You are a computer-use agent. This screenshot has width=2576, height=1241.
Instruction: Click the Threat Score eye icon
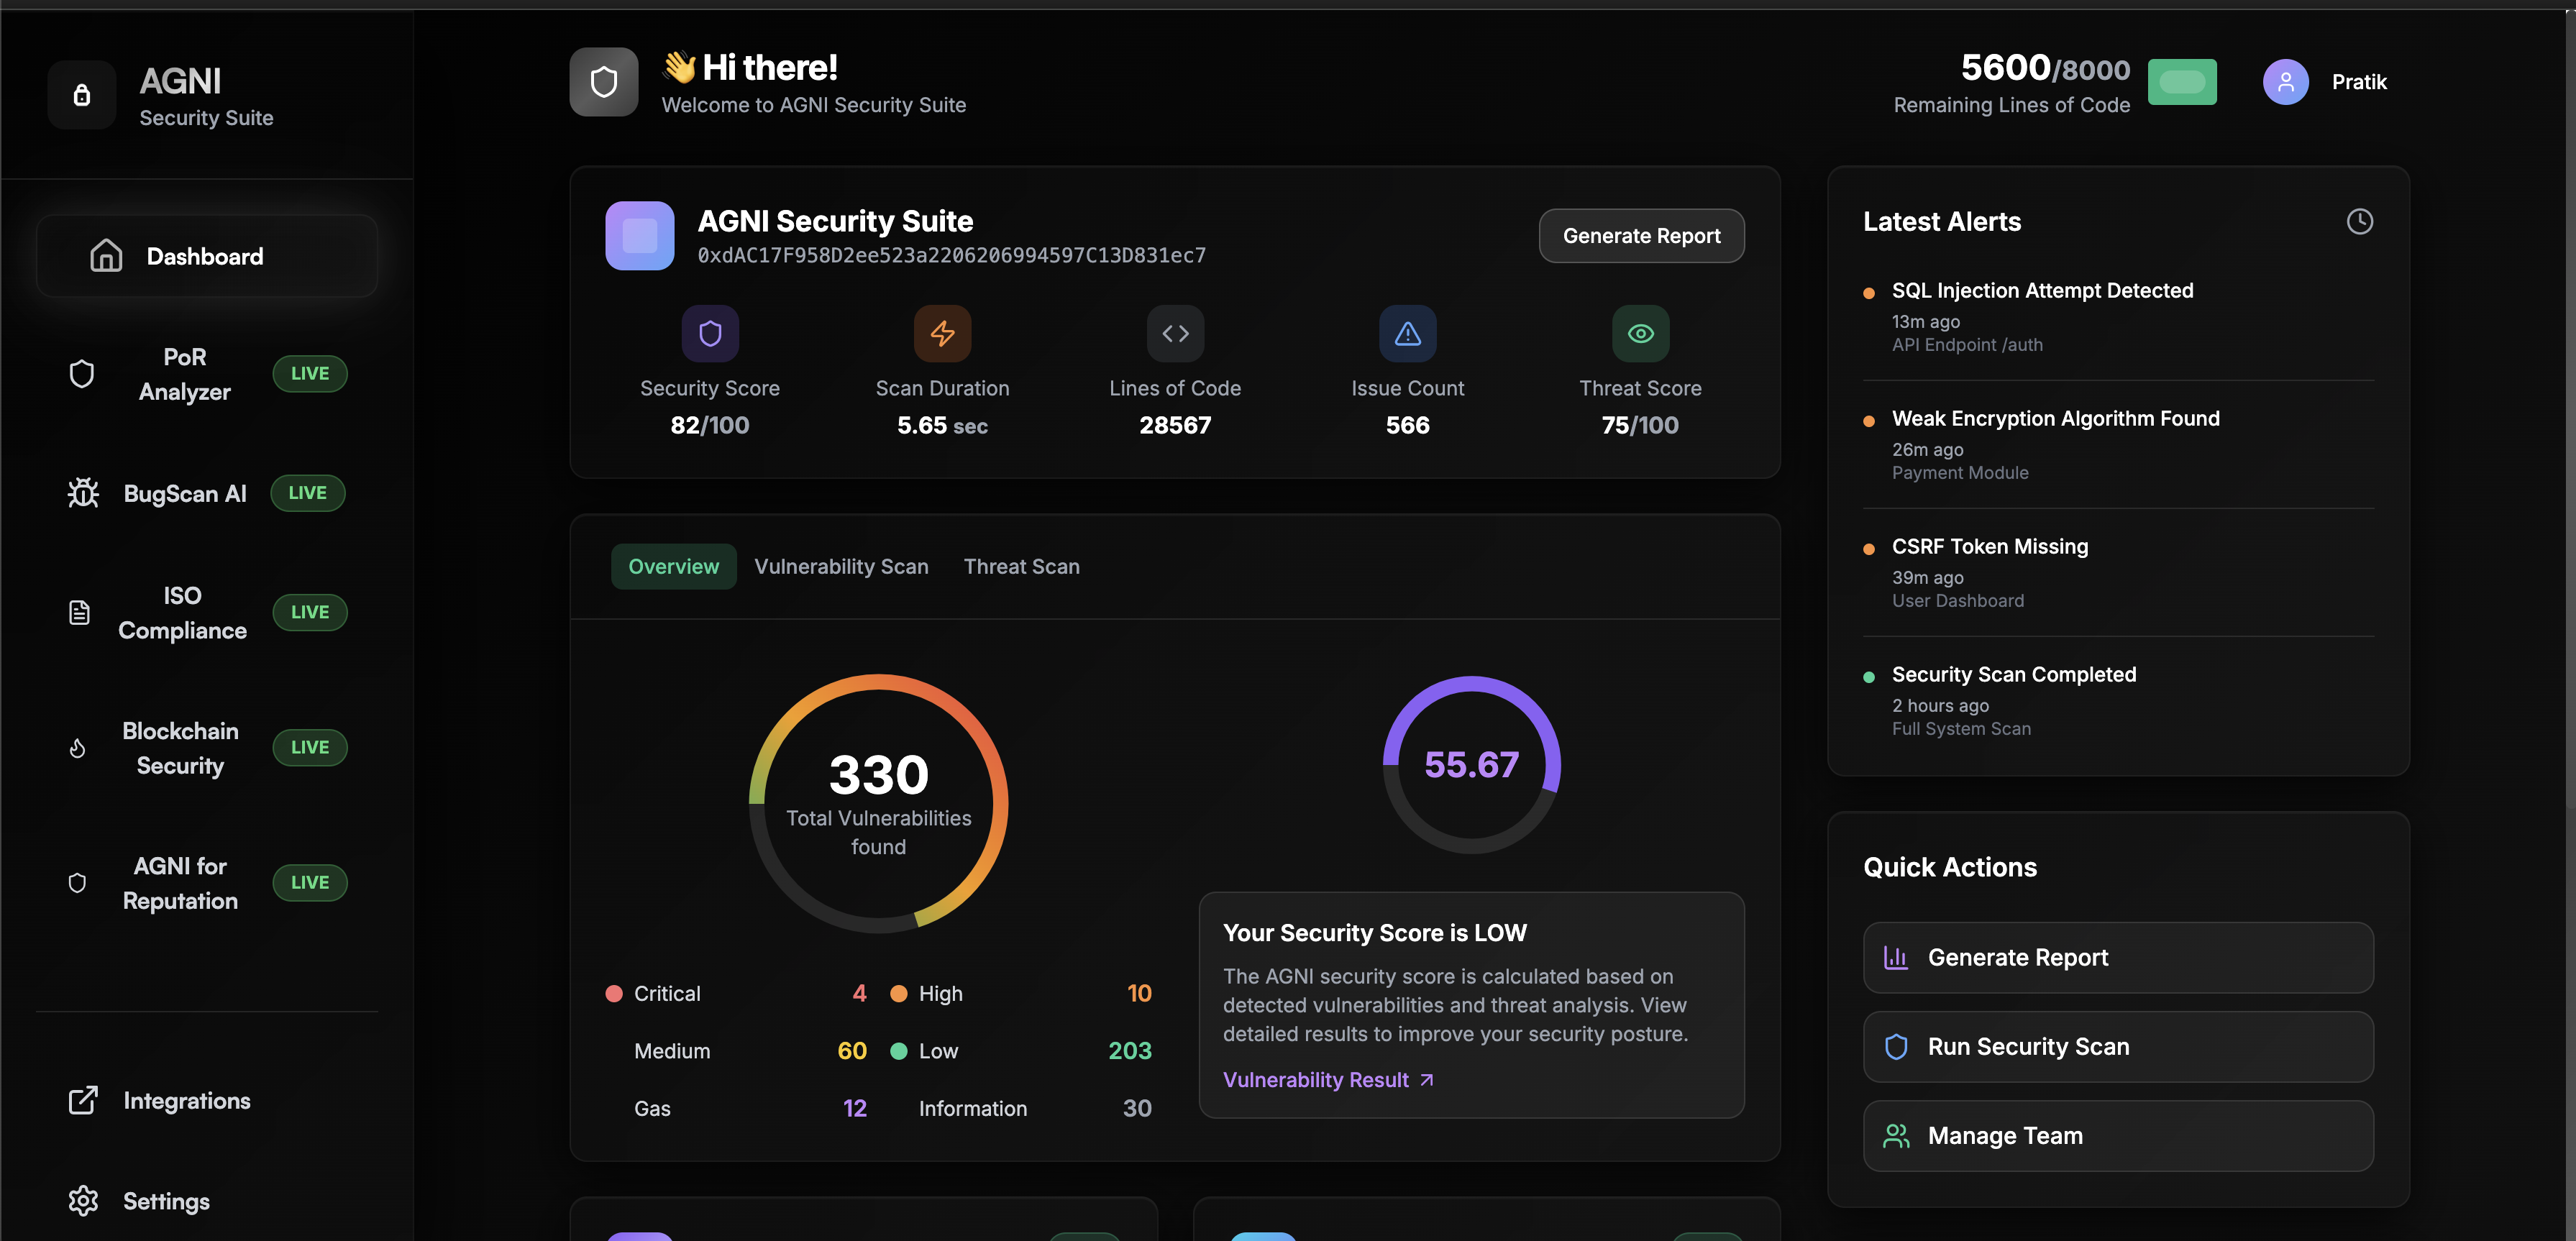(1640, 333)
